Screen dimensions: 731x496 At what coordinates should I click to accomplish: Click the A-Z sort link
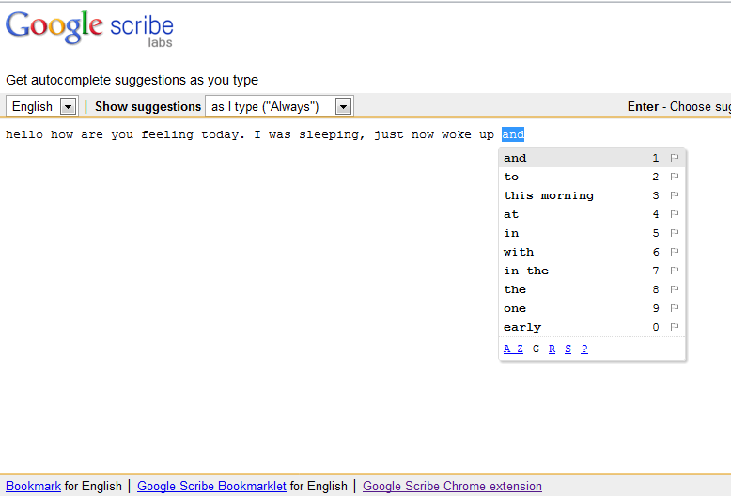tap(513, 349)
